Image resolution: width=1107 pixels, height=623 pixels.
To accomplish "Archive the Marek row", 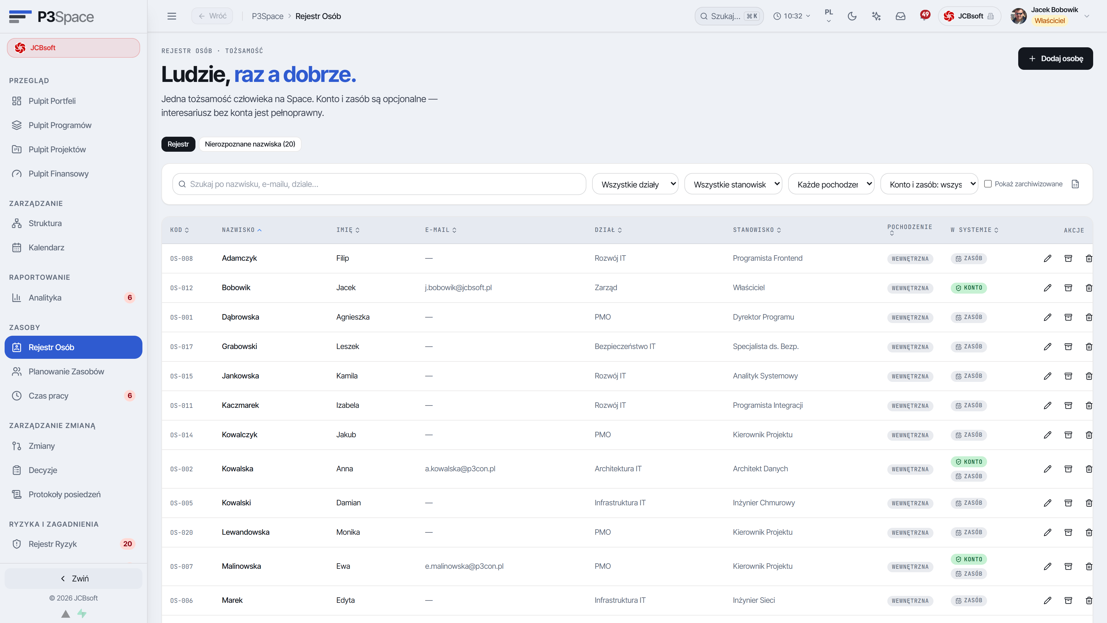I will point(1068,601).
